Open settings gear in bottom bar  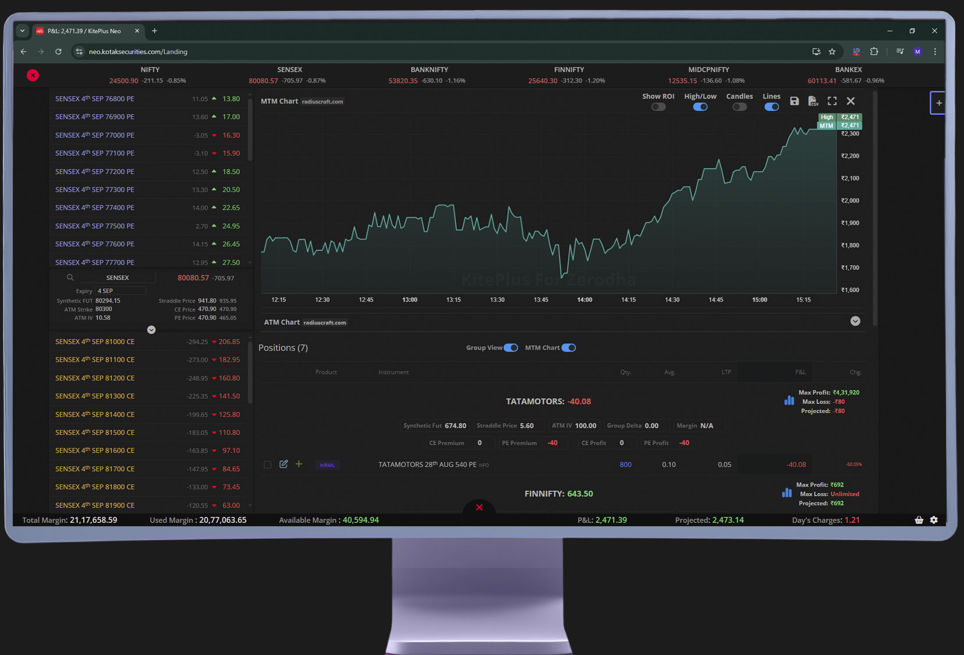pyautogui.click(x=934, y=520)
